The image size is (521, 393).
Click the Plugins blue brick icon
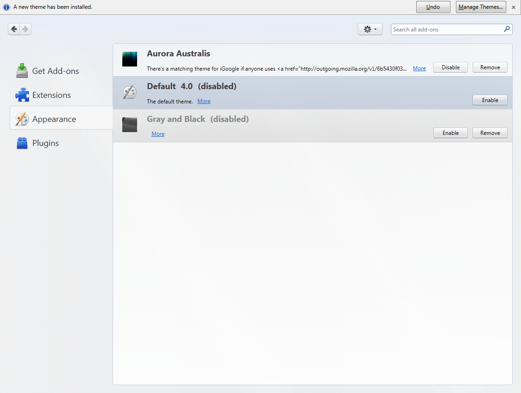point(22,143)
